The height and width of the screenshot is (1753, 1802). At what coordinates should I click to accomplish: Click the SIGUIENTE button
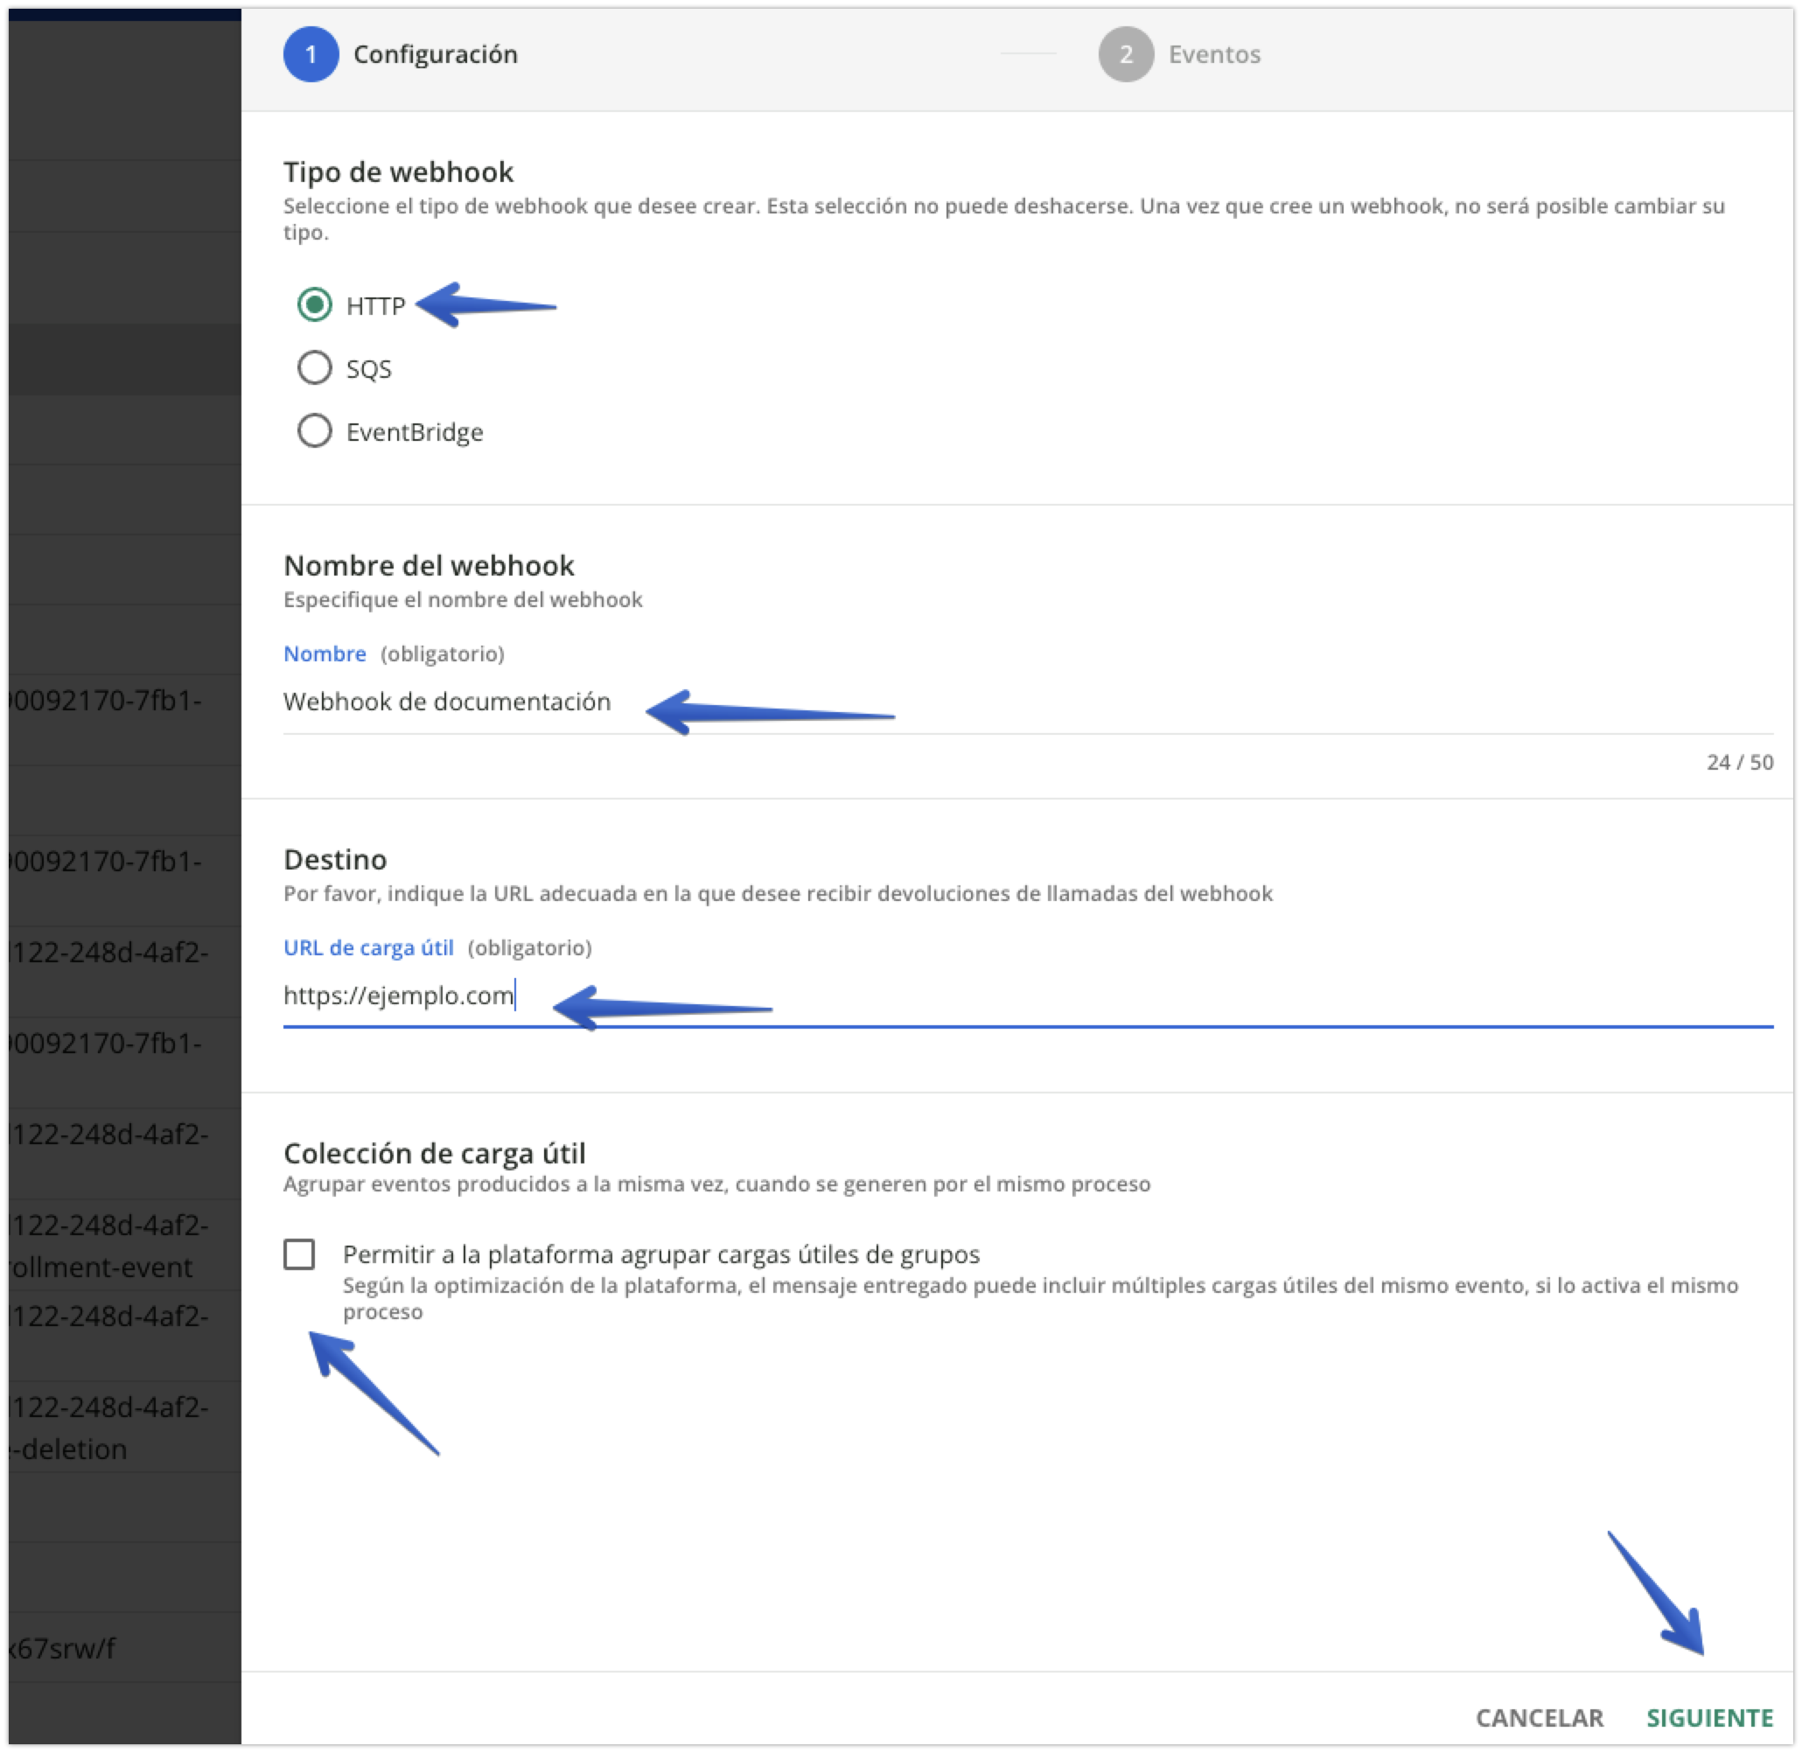pos(1709,1718)
